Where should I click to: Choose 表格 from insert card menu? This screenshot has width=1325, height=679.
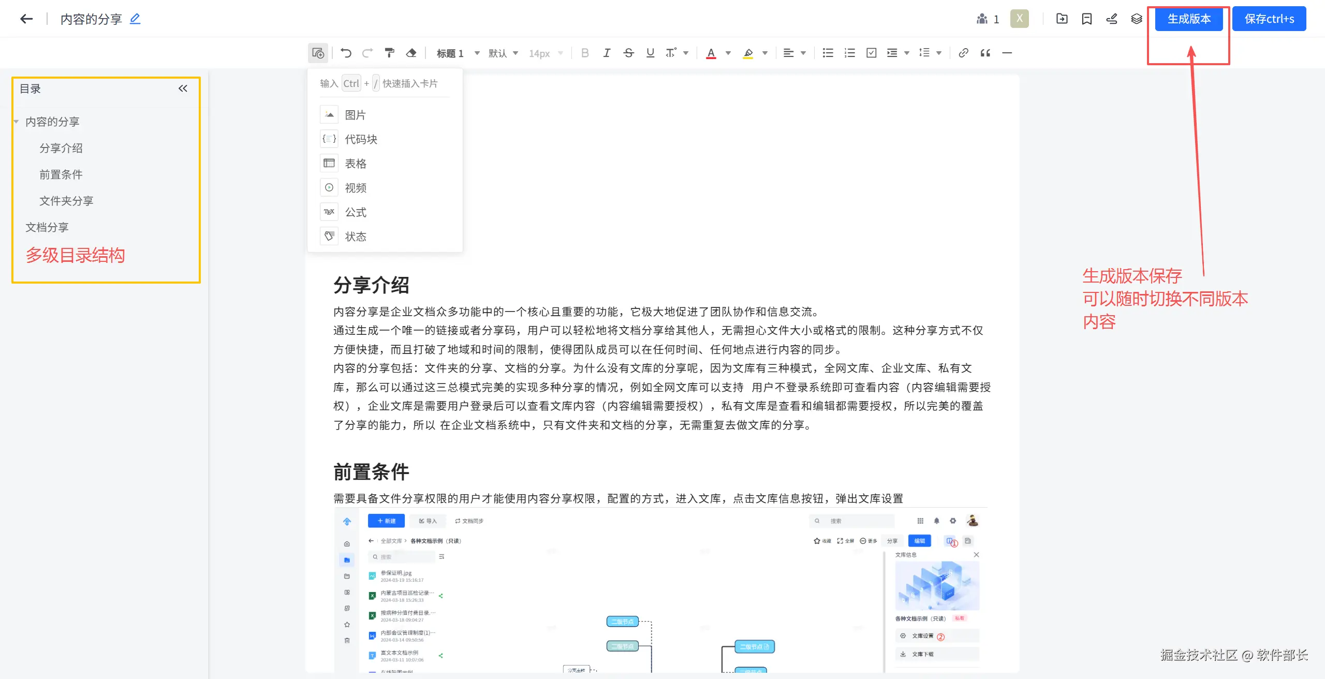click(x=355, y=164)
